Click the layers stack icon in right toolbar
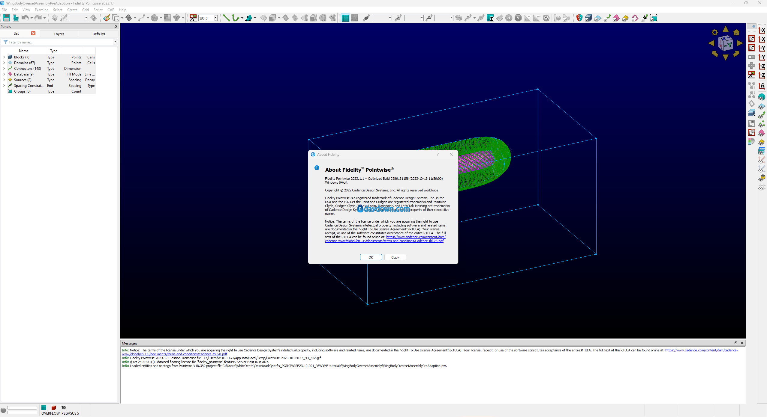This screenshot has height=417, width=767. [751, 113]
